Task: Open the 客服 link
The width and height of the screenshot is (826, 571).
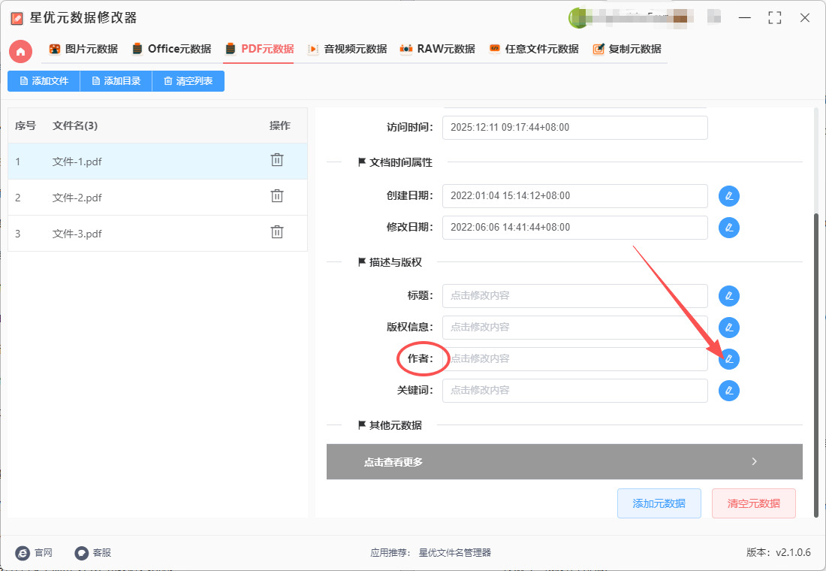Action: pos(92,552)
